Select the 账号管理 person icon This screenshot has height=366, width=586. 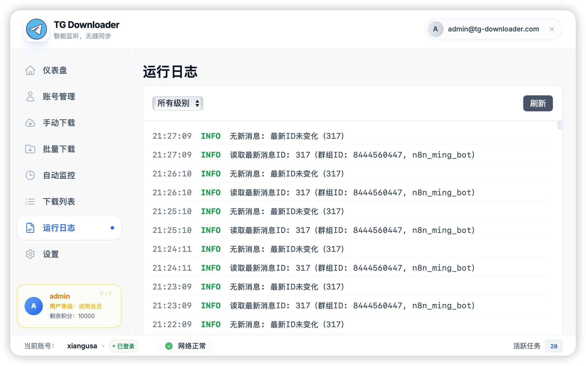tap(31, 96)
